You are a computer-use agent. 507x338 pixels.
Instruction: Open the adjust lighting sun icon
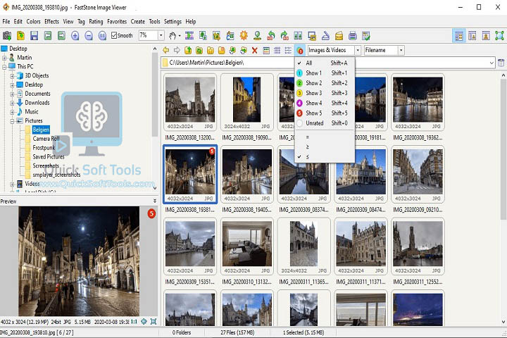tap(244, 35)
